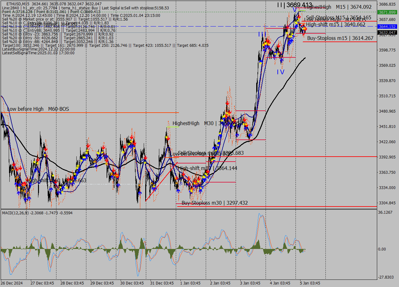Click the green 3671.899 price tag
The height and width of the screenshot is (287, 399).
(387, 12)
